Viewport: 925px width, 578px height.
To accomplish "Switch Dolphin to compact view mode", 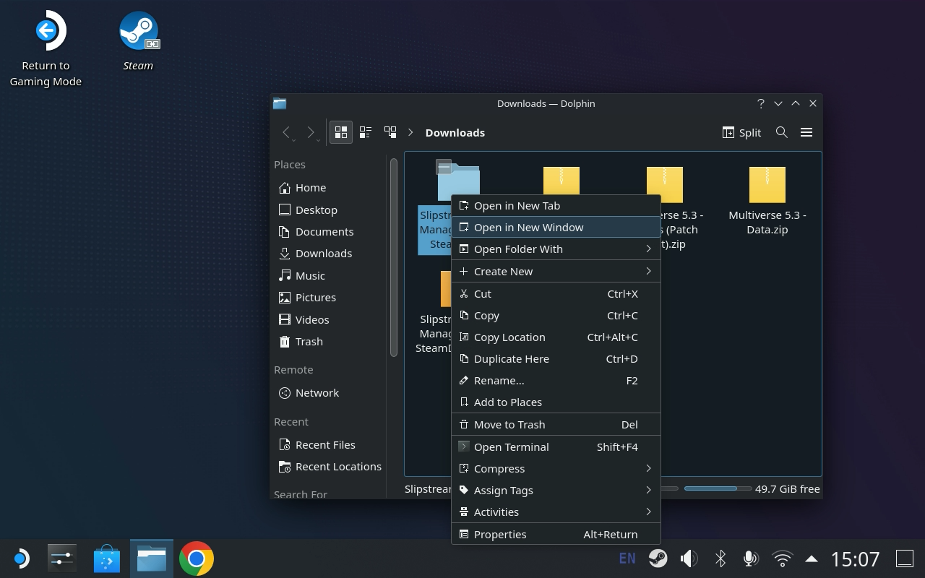I will pyautogui.click(x=366, y=132).
